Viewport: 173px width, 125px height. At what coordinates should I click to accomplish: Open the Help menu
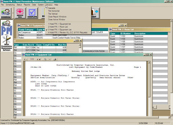[x=56, y=5]
